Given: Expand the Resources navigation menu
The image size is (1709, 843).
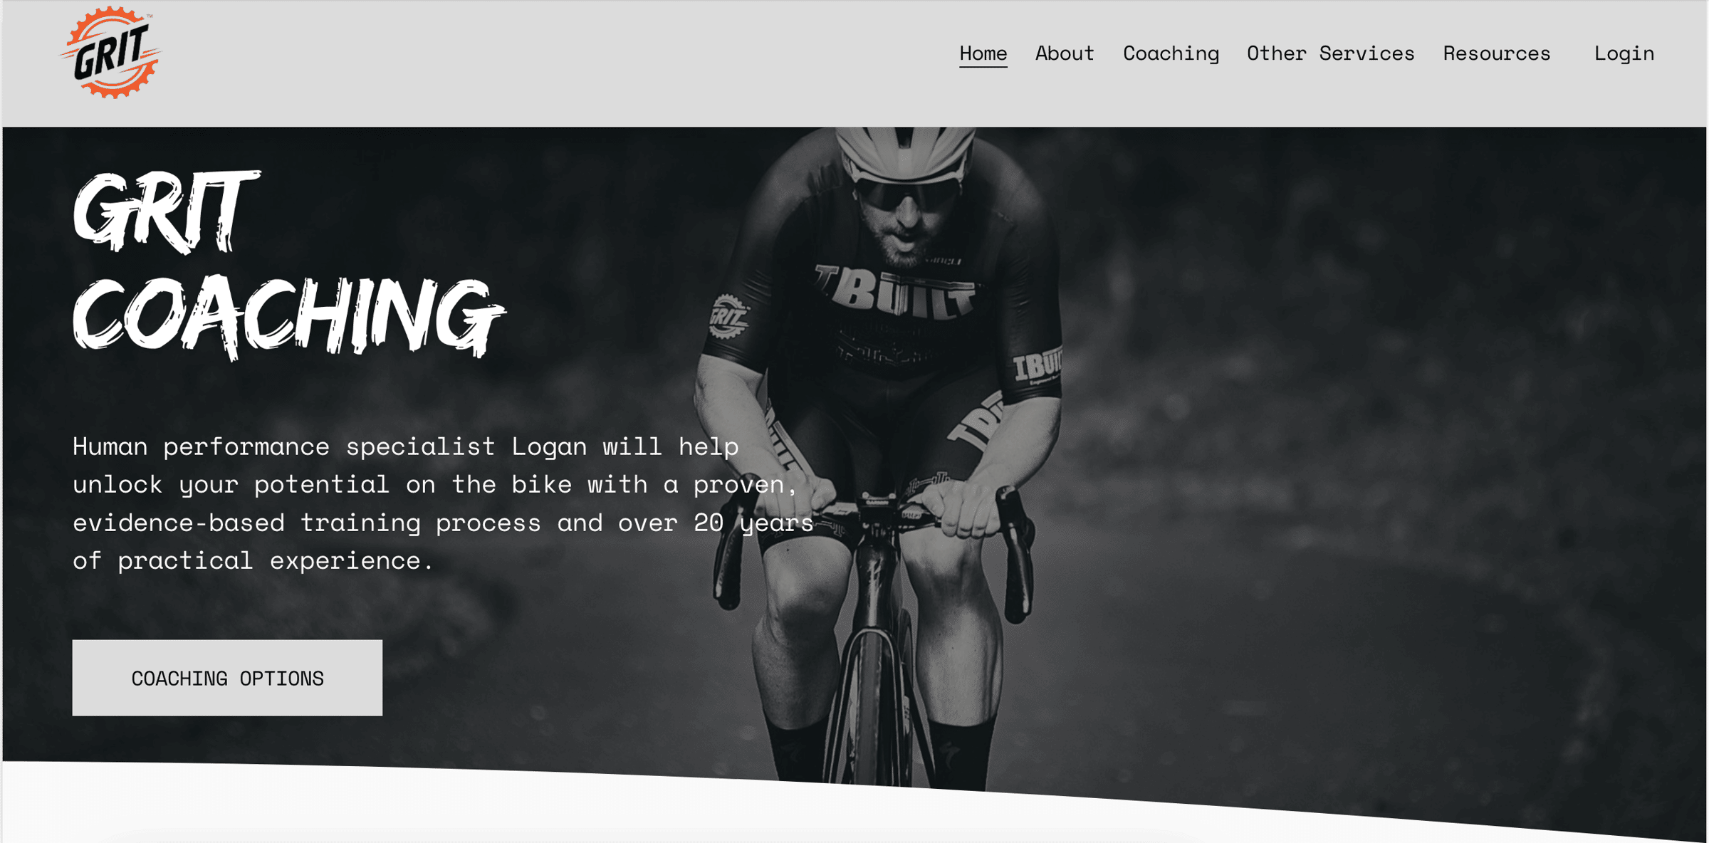Looking at the screenshot, I should (x=1496, y=53).
